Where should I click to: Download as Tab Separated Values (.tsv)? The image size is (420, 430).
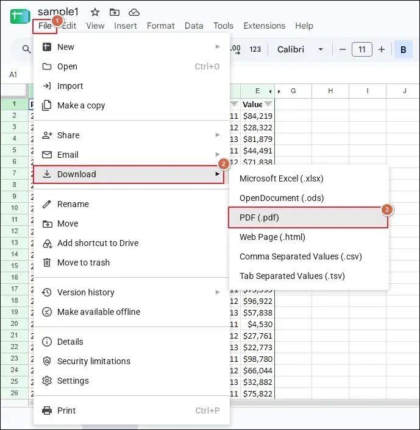[x=309, y=276]
